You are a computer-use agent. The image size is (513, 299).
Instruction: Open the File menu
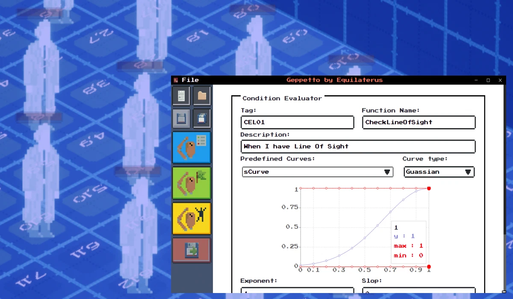190,80
